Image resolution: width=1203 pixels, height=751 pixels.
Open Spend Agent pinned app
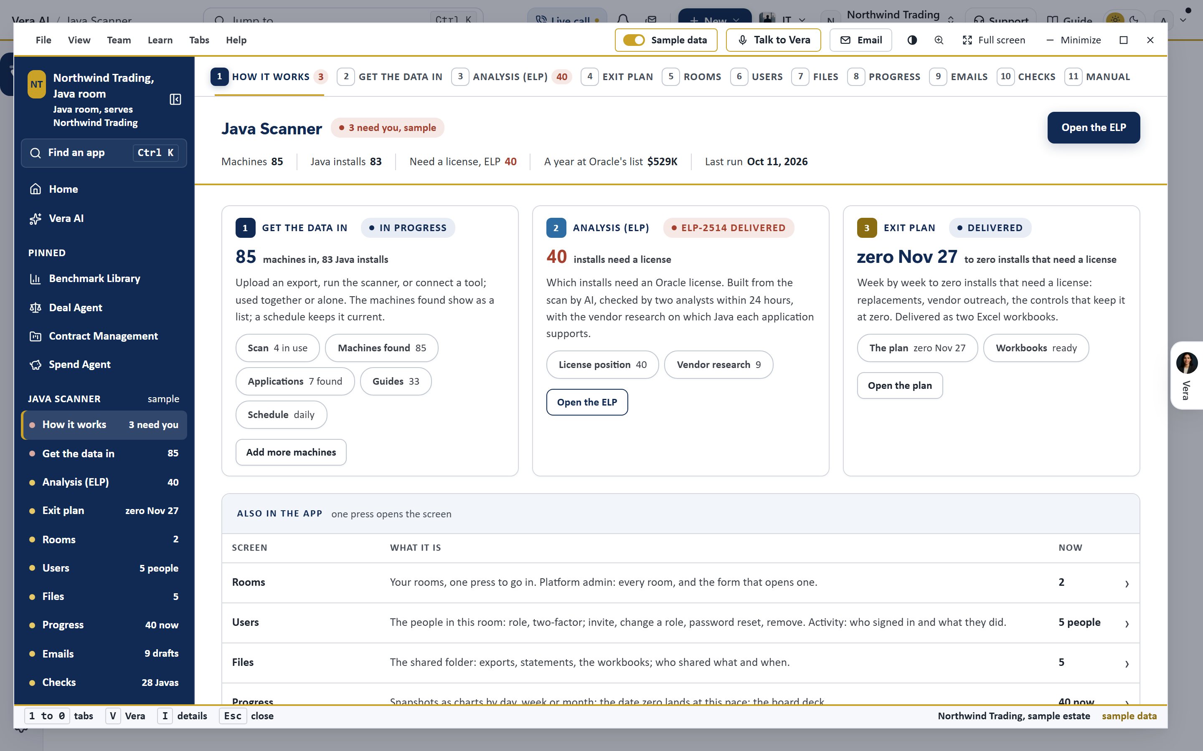click(104, 365)
